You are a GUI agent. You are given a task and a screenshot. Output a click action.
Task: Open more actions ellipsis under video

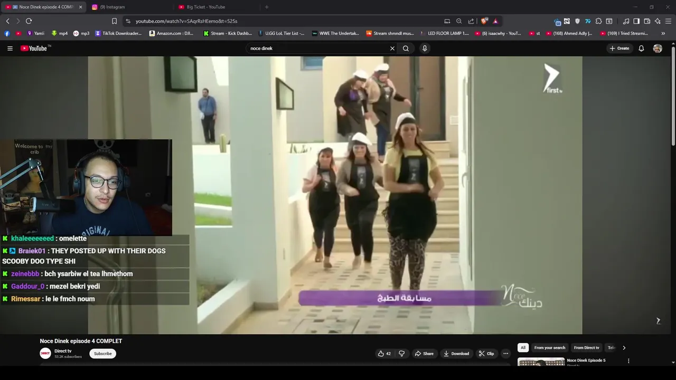click(505, 354)
